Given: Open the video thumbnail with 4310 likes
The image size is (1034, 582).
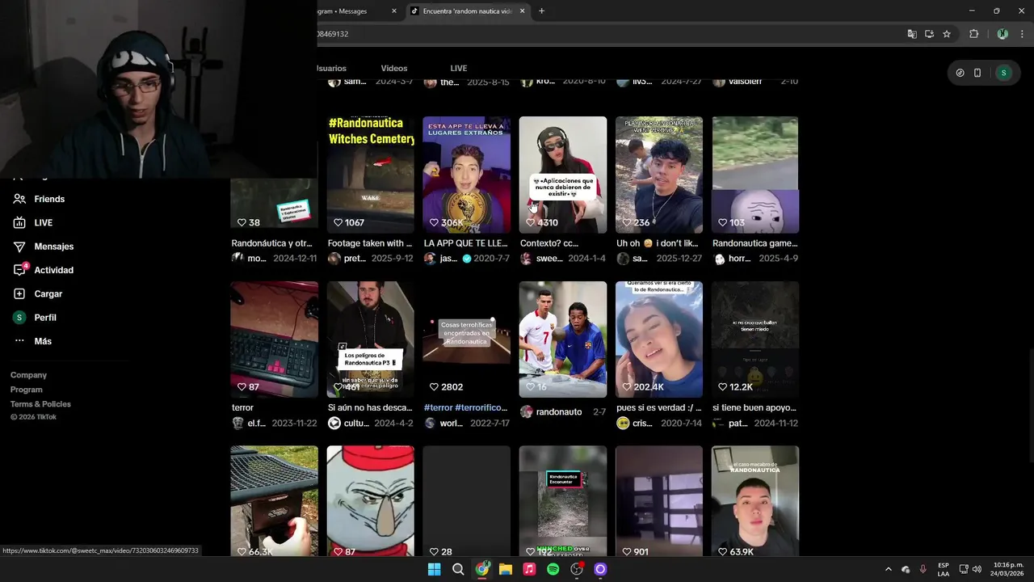Looking at the screenshot, I should [563, 175].
